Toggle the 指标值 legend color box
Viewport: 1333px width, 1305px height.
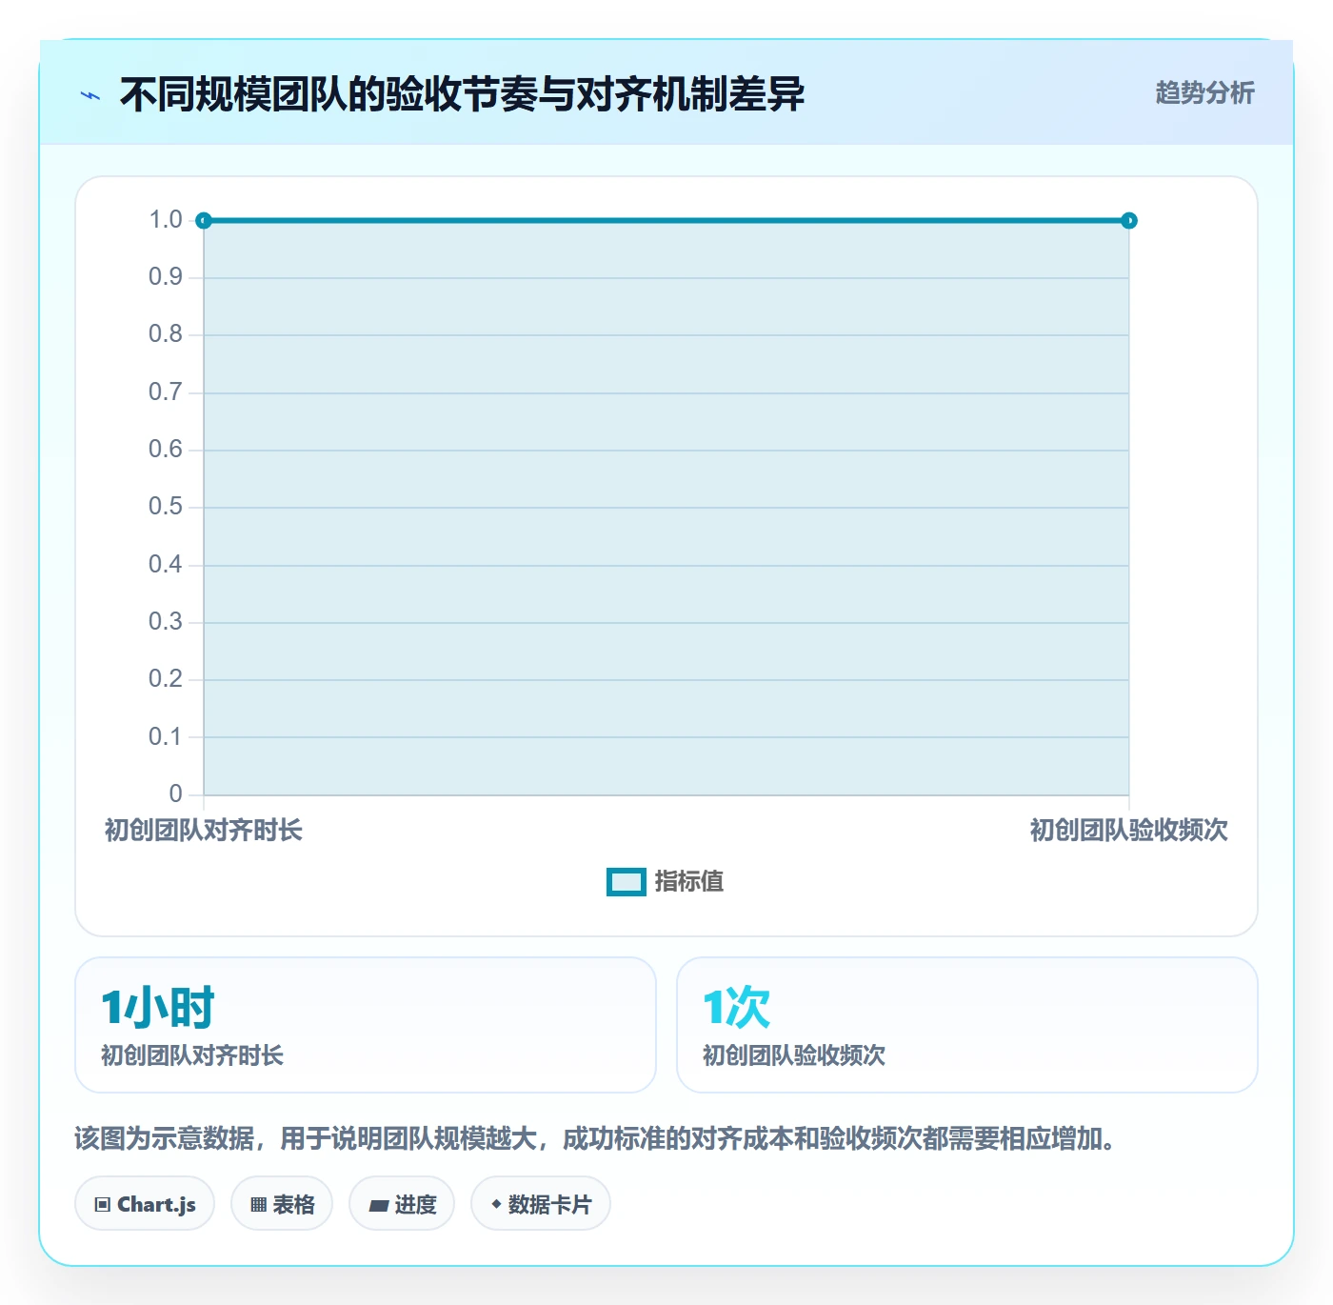(x=627, y=882)
